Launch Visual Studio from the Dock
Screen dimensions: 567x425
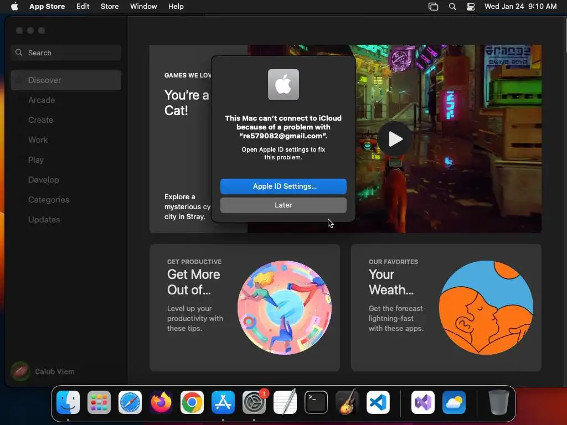(x=422, y=402)
